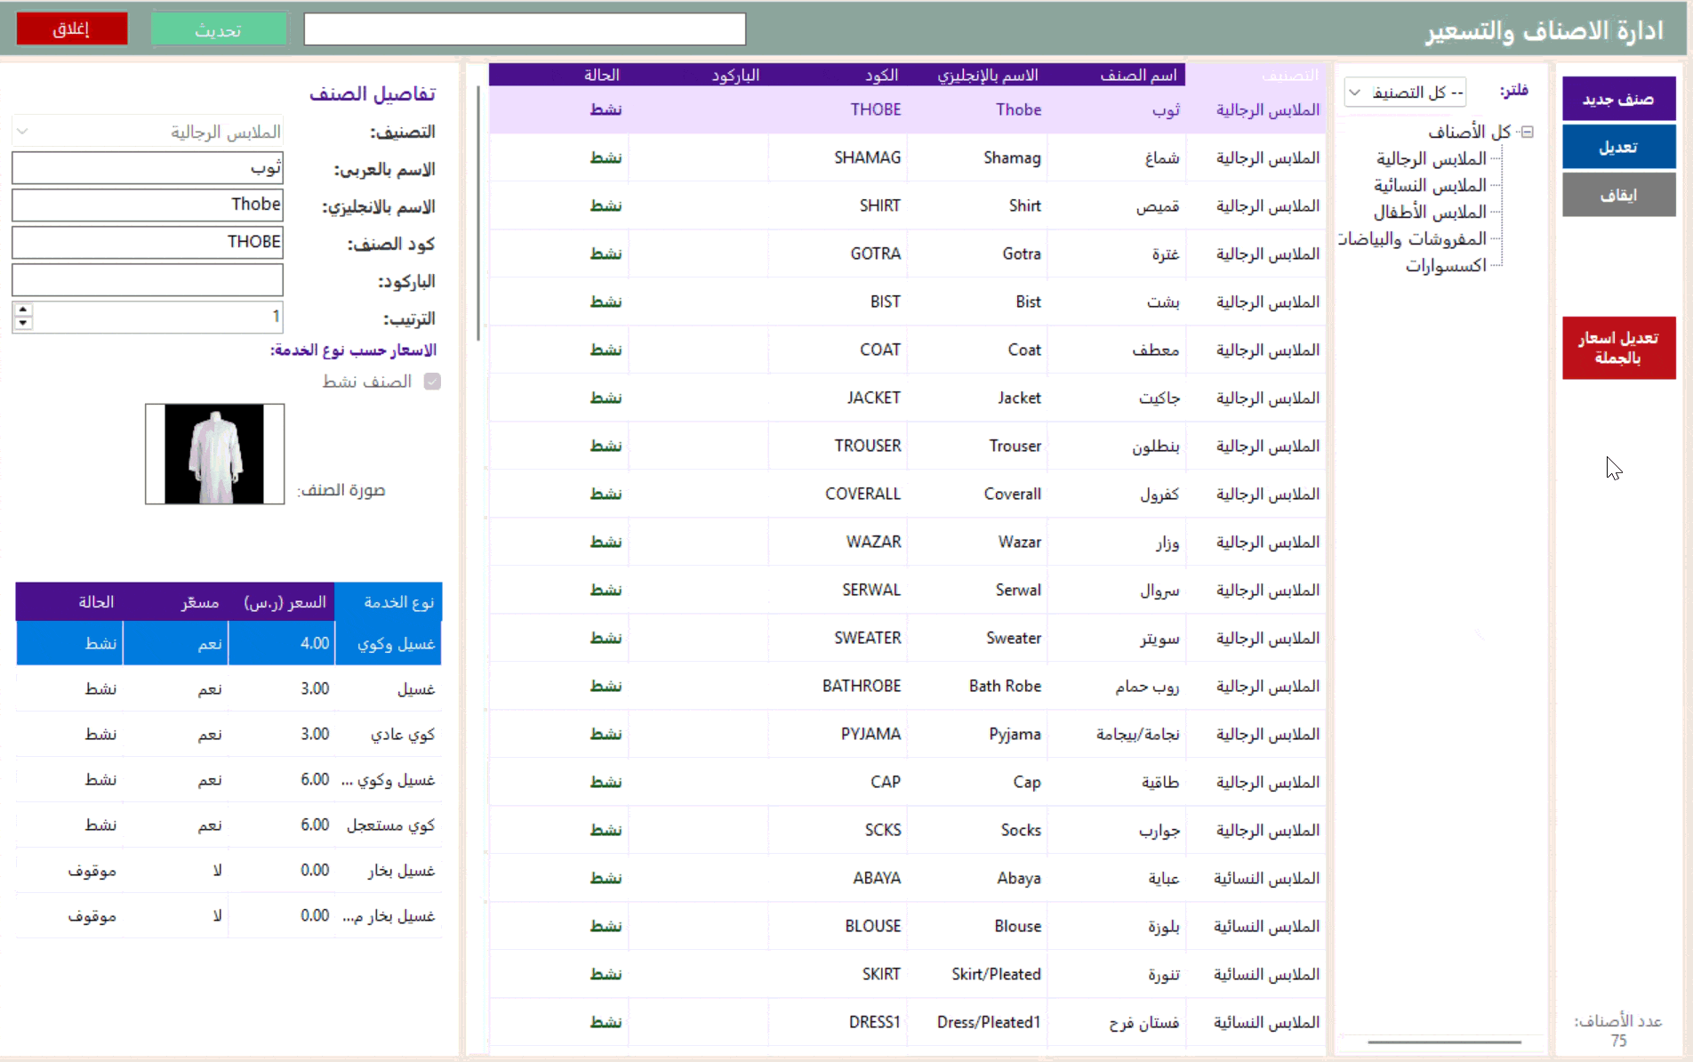This screenshot has width=1693, height=1062.
Task: Select the Serwal item row
Action: coord(907,590)
